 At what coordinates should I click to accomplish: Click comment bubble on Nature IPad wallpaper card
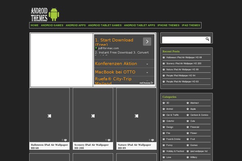(152, 140)
